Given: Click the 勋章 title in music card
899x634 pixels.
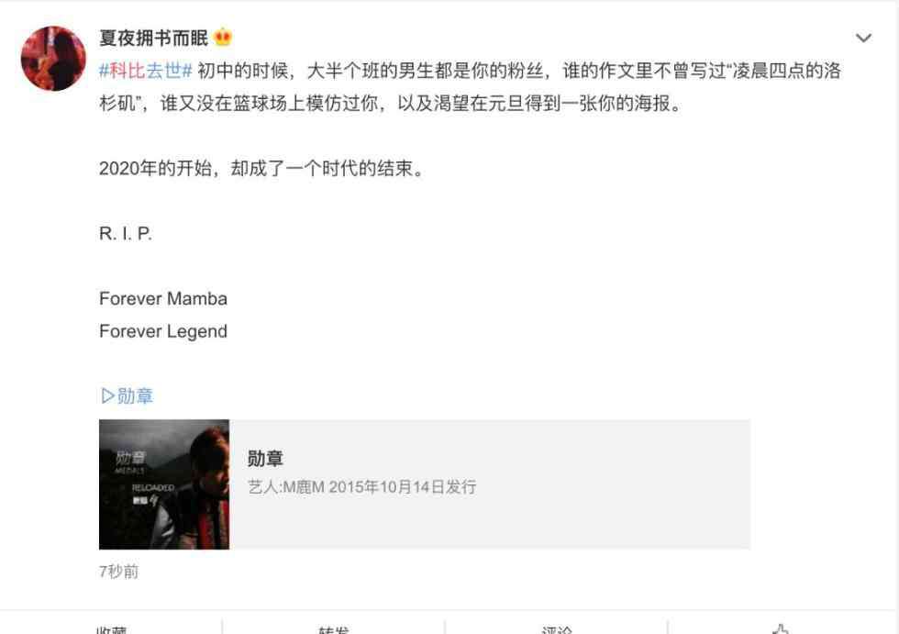Looking at the screenshot, I should (265, 459).
